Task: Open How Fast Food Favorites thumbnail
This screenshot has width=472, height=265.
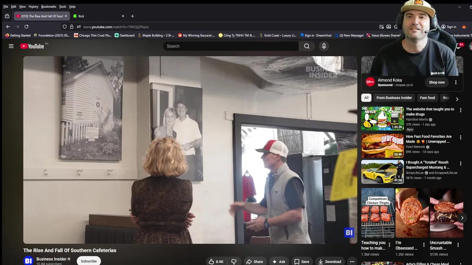Action: coord(382,146)
